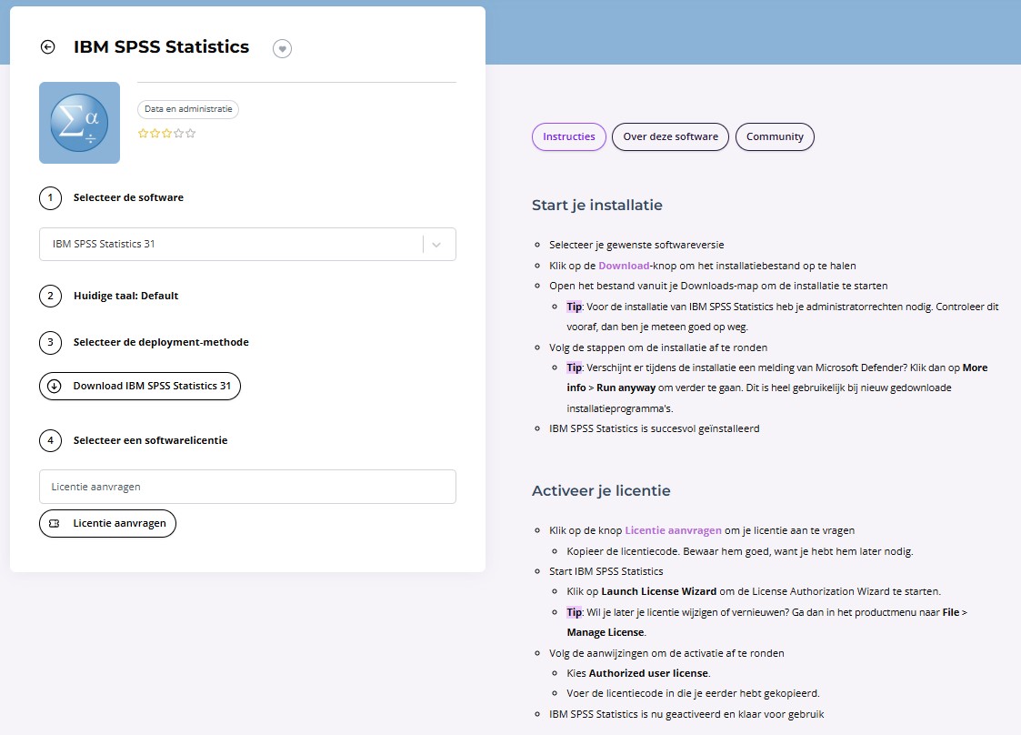This screenshot has width=1021, height=735.
Task: Click step 1 Selecteer de software
Action: [128, 197]
